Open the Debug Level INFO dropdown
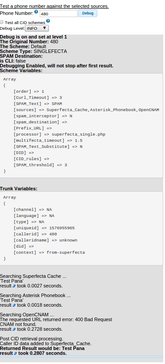165x364 pixels. pos(37,28)
